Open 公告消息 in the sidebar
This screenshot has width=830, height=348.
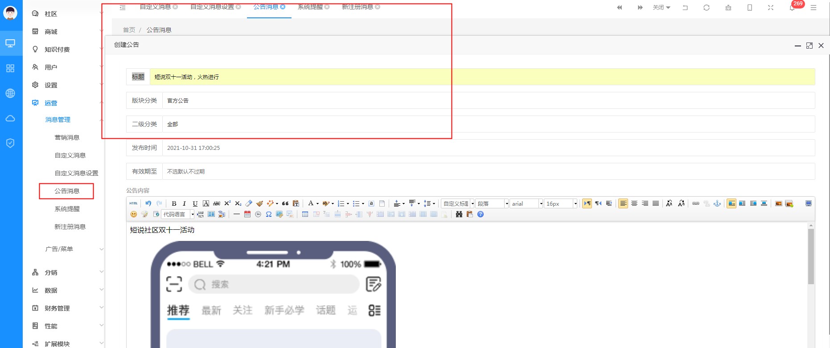pyautogui.click(x=67, y=191)
